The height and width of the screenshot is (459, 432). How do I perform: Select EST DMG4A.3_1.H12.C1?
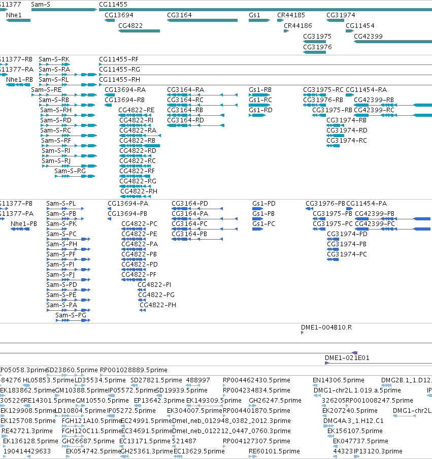coord(353,421)
